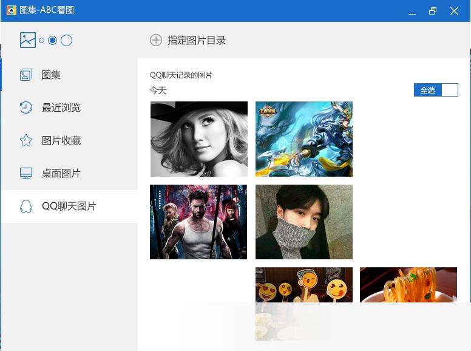Click the 桌面图片 monitor icon

click(x=26, y=174)
